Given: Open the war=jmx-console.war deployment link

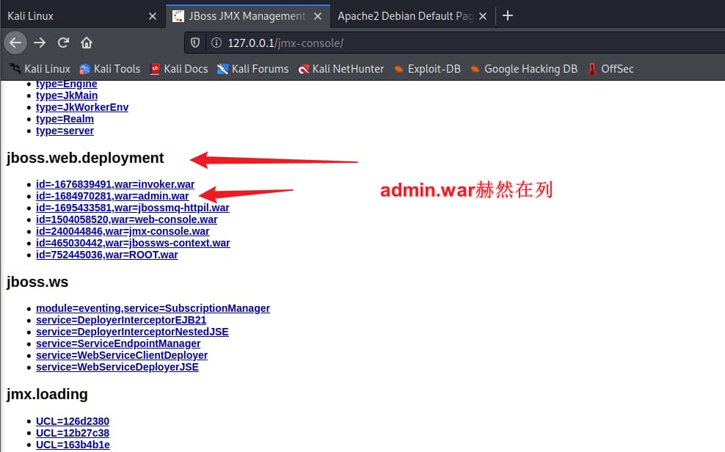Looking at the screenshot, I should click(x=123, y=232).
